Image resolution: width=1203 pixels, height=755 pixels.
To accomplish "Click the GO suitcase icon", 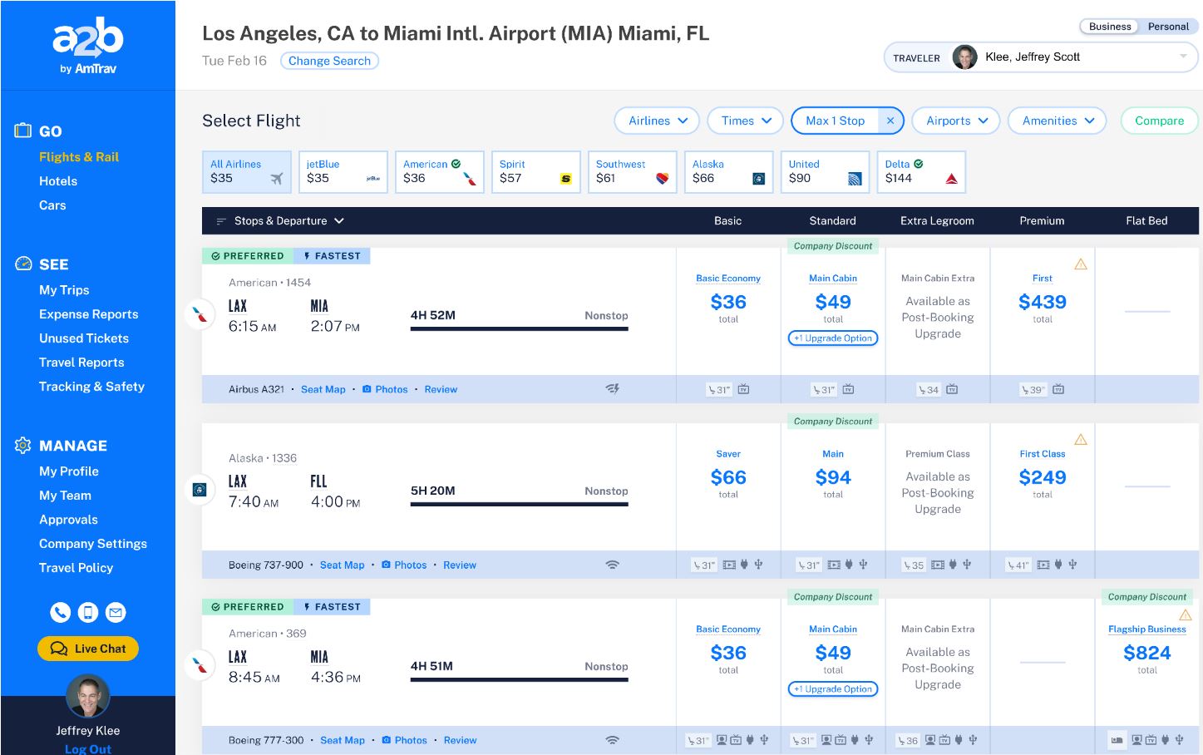I will (22, 131).
